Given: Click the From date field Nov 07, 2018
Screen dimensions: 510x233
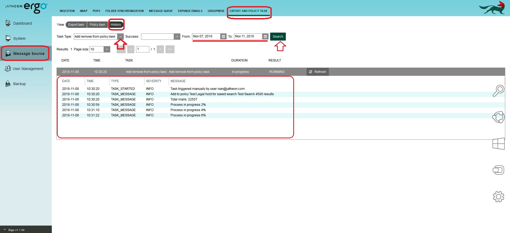Looking at the screenshot, I should (x=206, y=36).
